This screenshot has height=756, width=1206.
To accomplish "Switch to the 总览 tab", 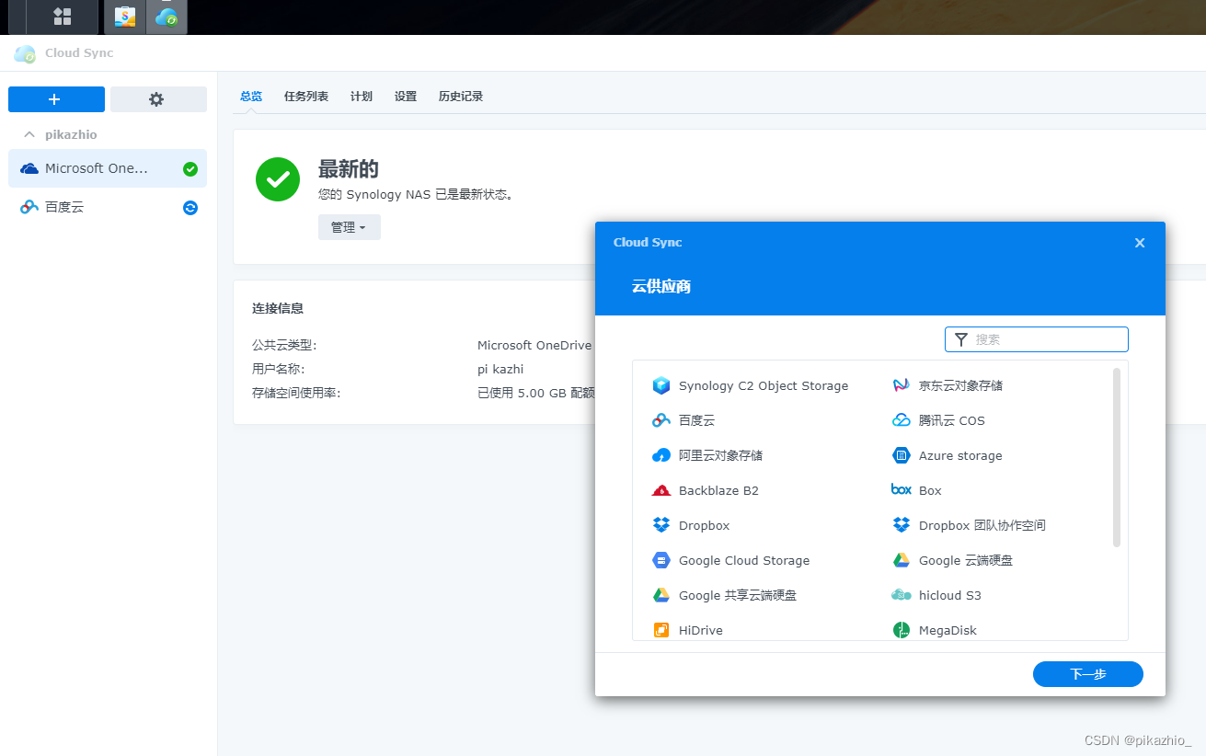I will point(251,96).
